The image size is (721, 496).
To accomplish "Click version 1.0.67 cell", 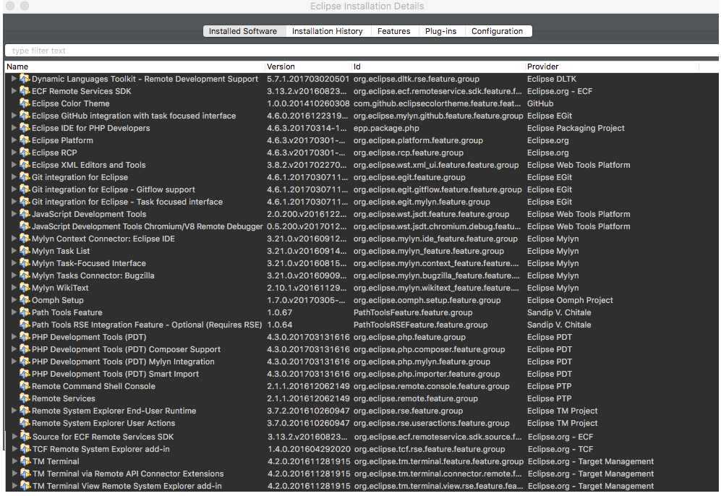I will click(x=280, y=312).
